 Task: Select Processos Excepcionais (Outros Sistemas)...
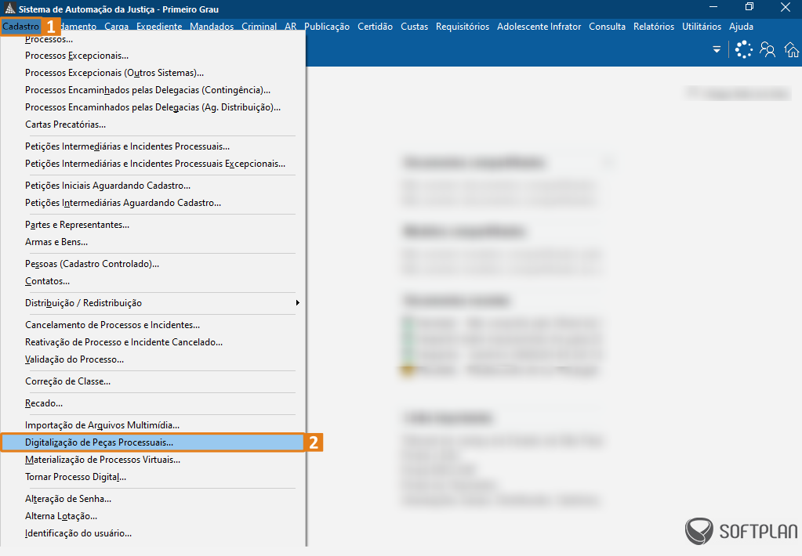114,73
